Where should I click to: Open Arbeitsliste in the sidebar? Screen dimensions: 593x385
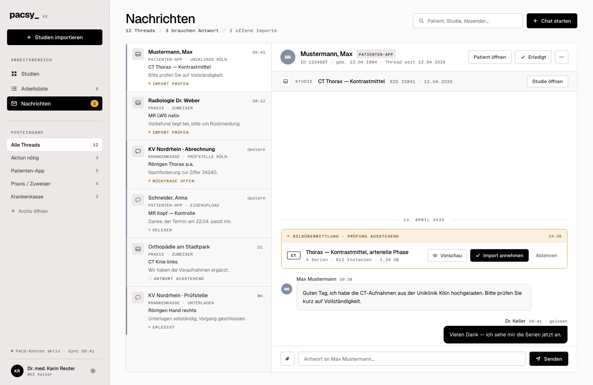pos(55,89)
